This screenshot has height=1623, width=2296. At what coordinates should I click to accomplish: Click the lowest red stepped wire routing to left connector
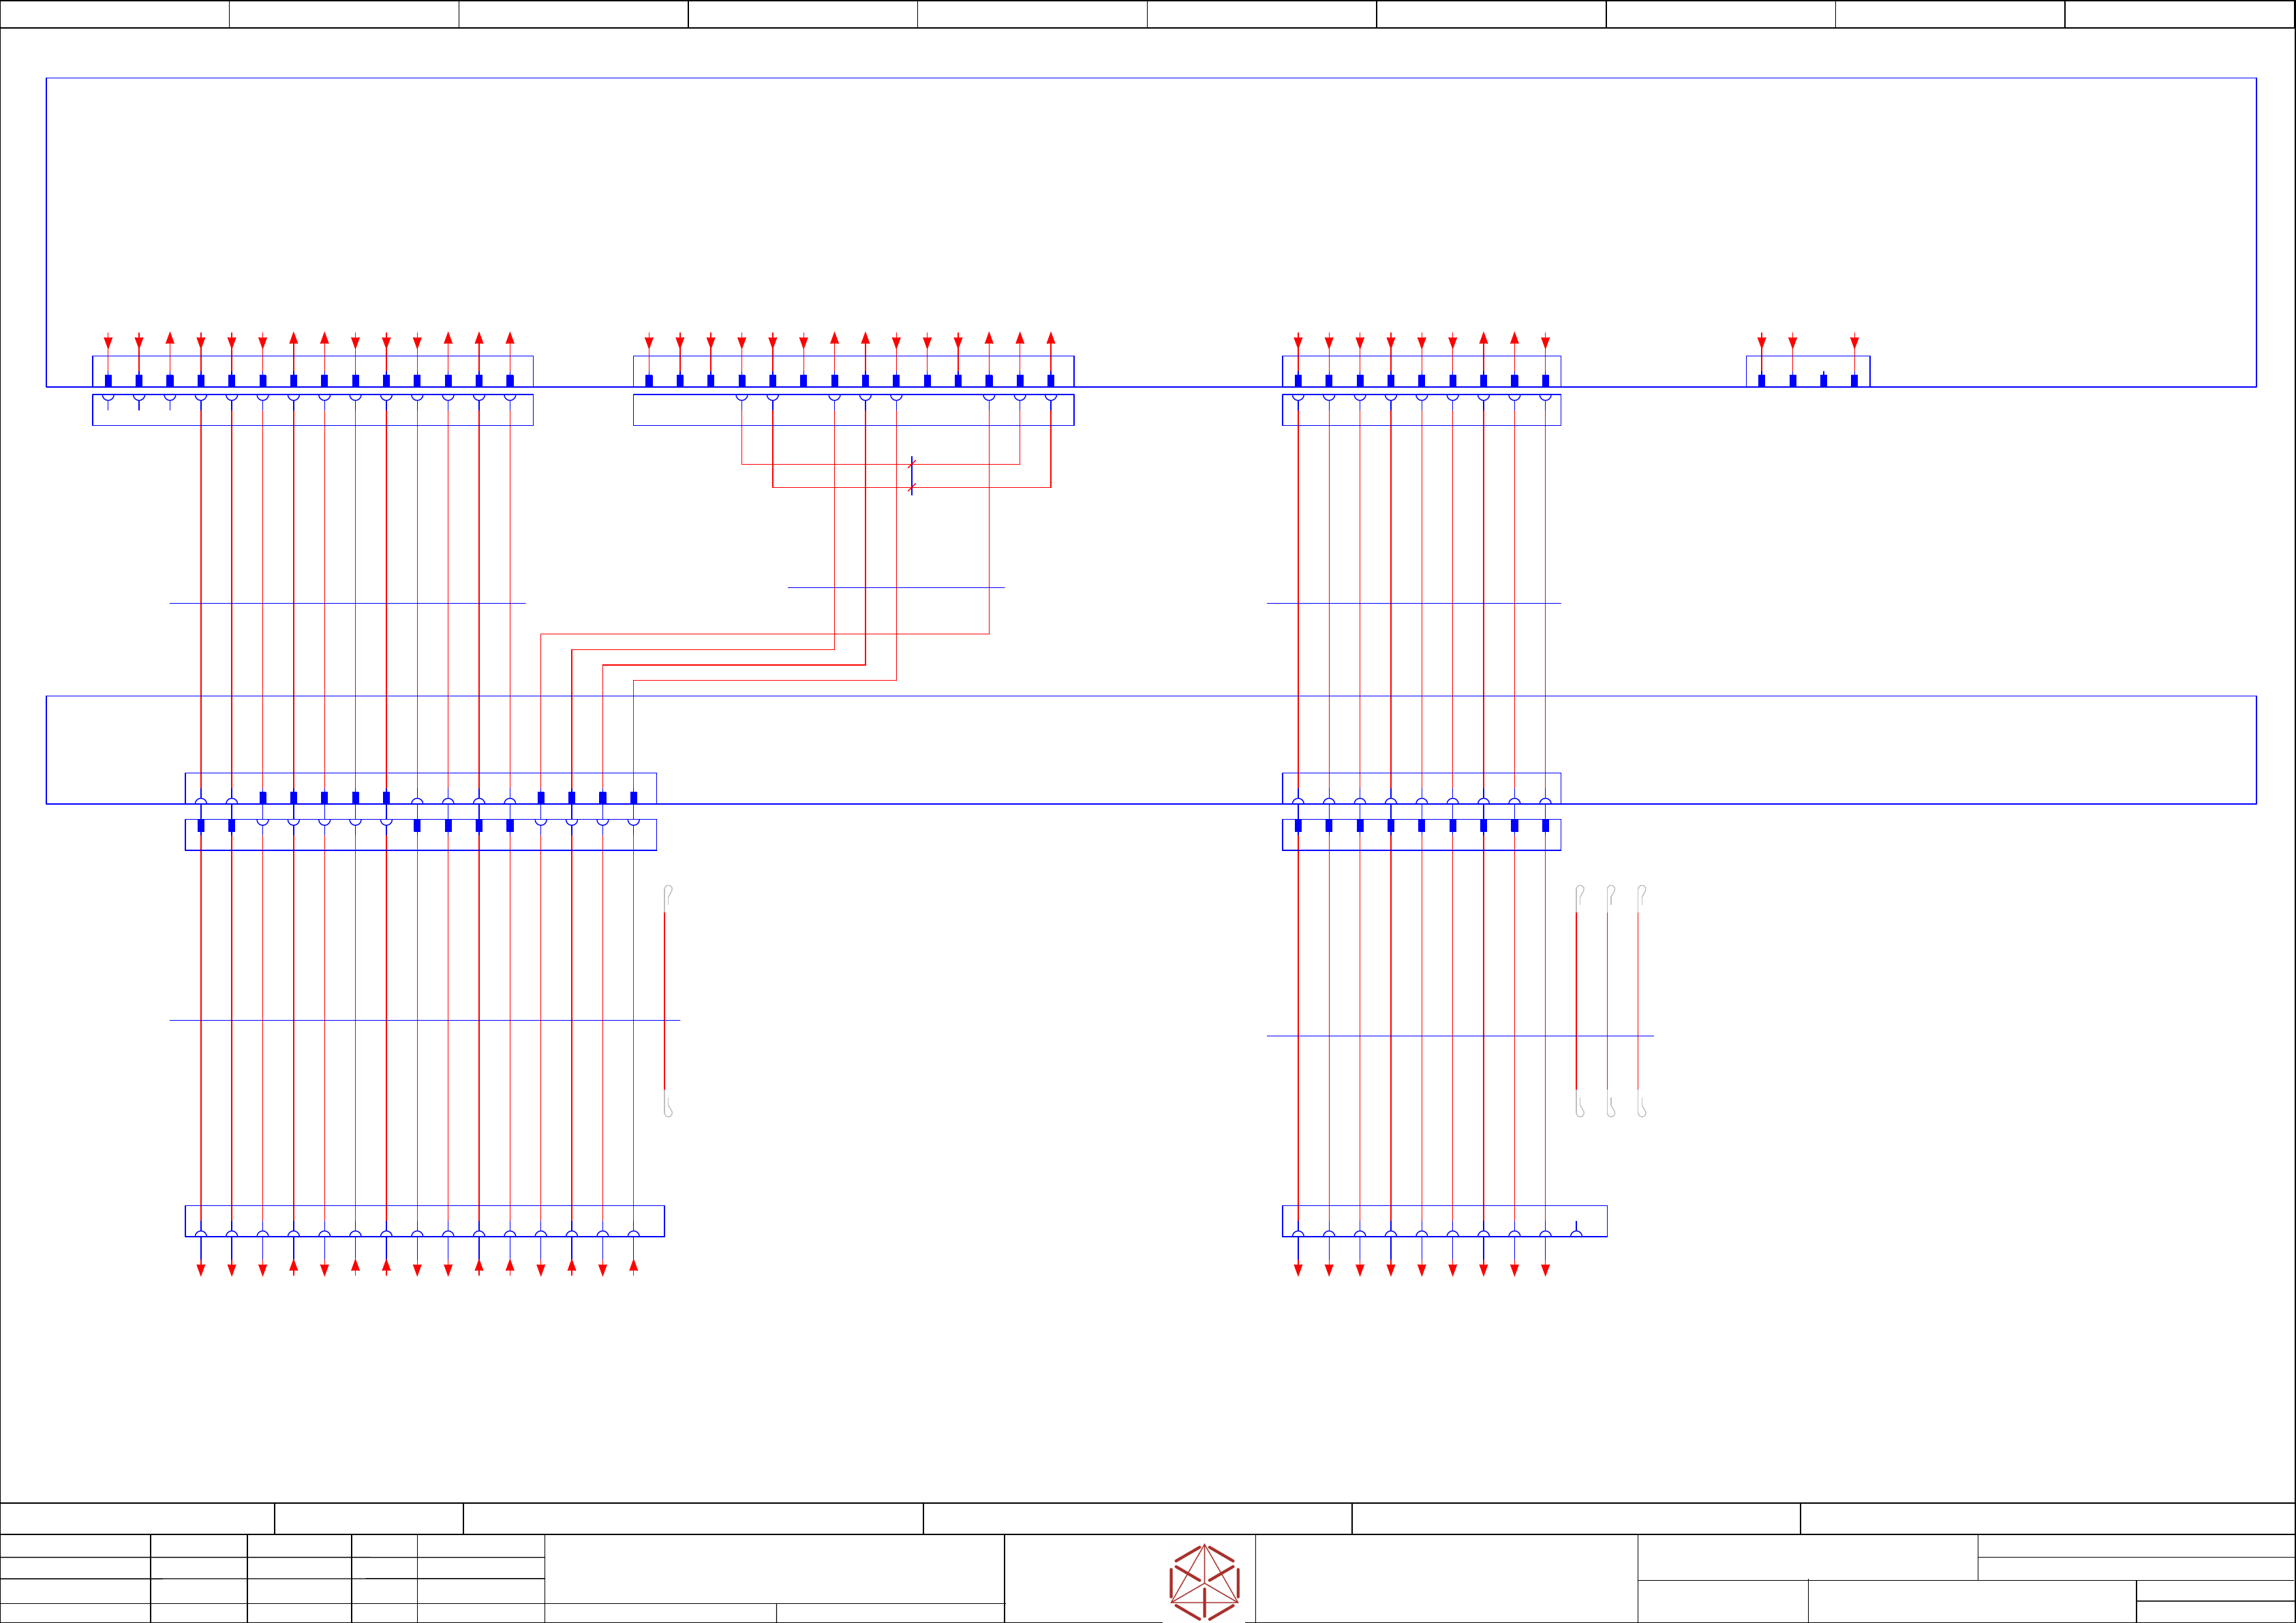[x=765, y=680]
